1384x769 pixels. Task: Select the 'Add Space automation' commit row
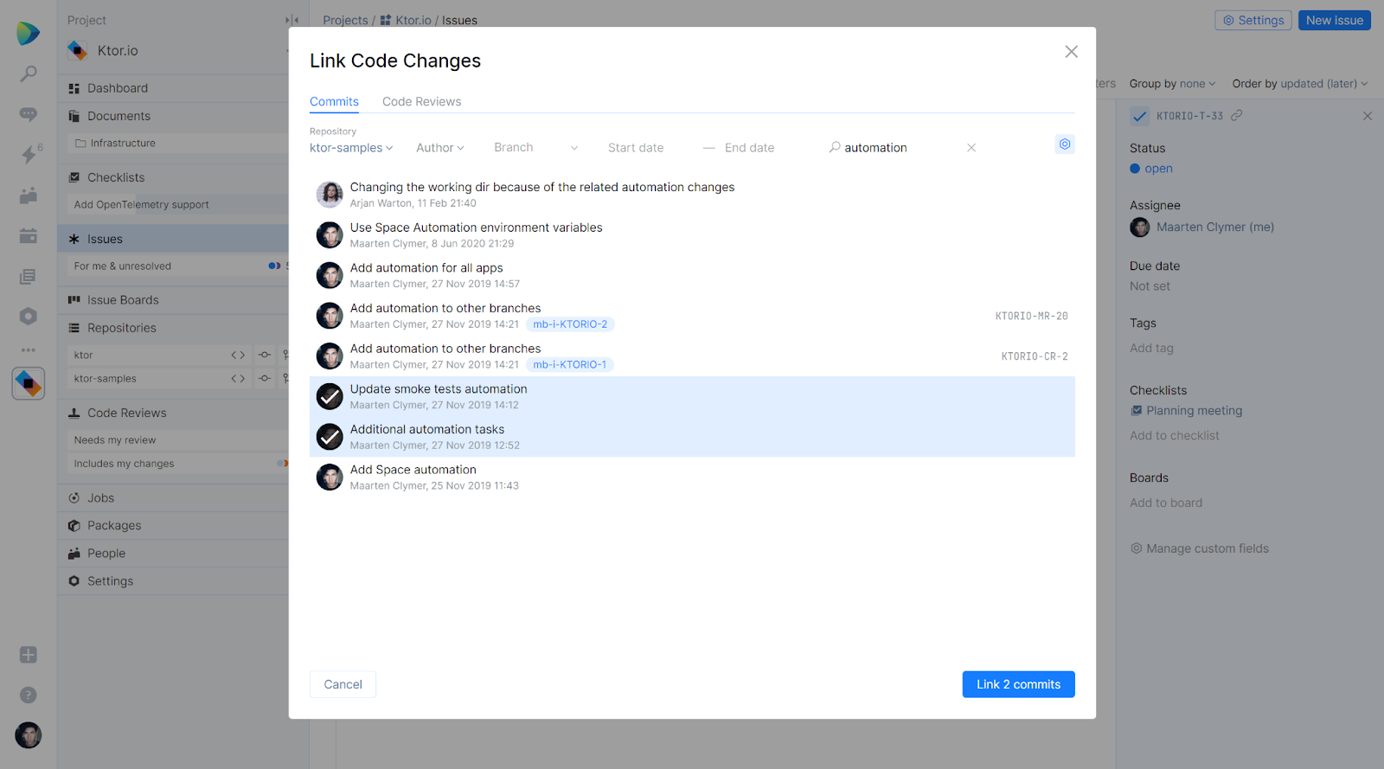(x=692, y=477)
